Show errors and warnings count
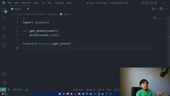 click(x=18, y=90)
